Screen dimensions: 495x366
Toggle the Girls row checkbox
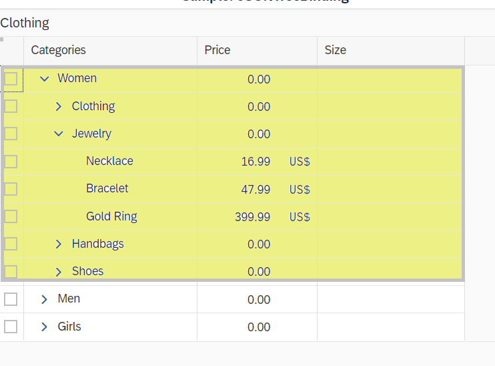11,327
